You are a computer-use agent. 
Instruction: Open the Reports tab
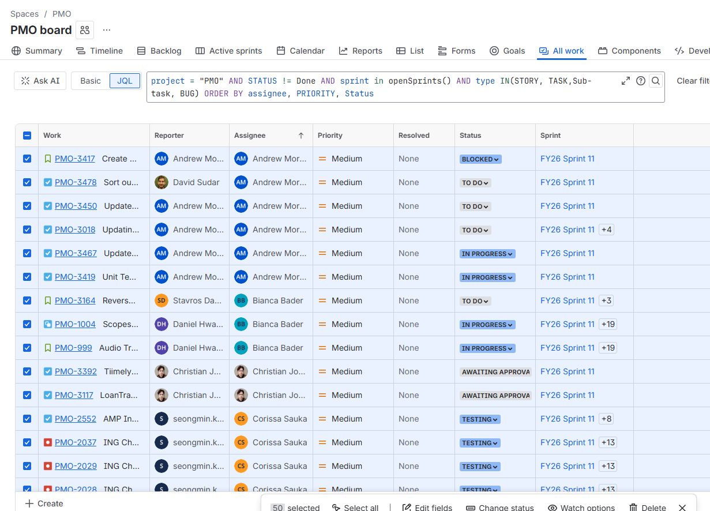[x=360, y=51]
